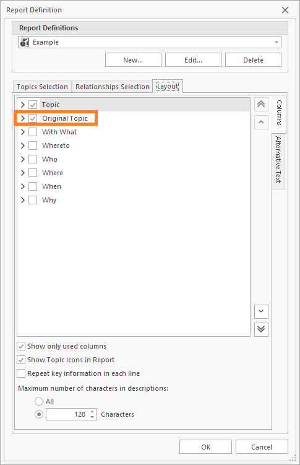Image resolution: width=300 pixels, height=465 pixels.
Task: Expand the Why column entry
Action: point(22,200)
